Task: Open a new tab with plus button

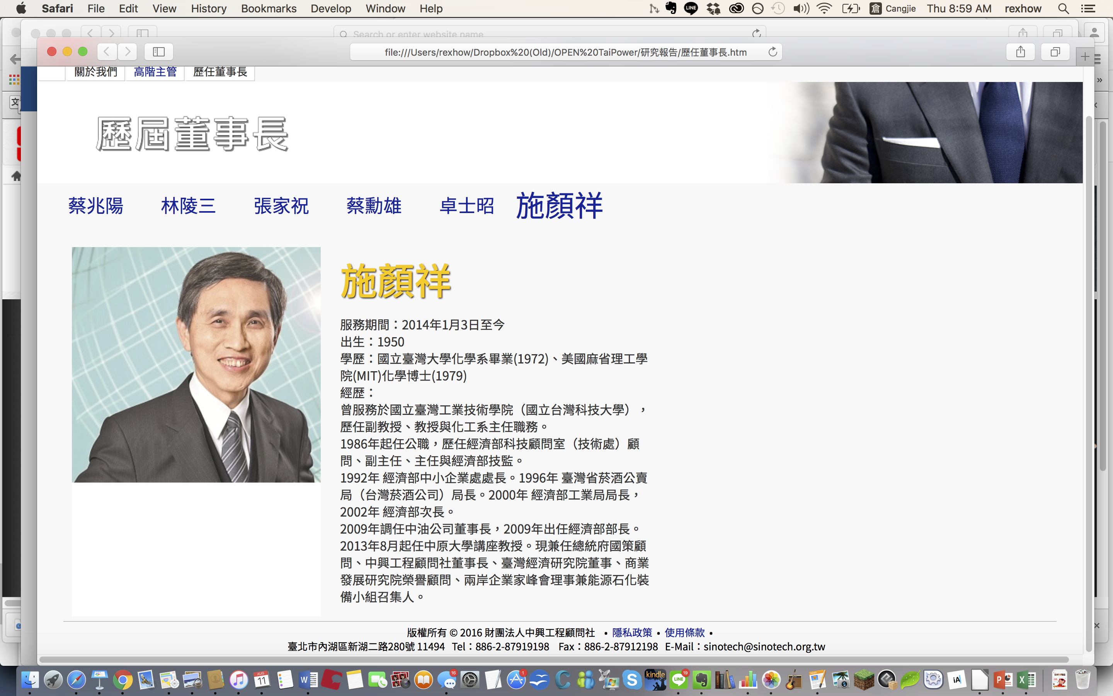Action: [1085, 56]
